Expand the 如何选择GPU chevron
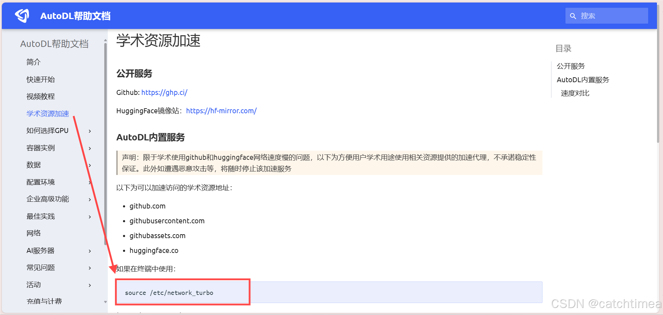The image size is (663, 315). coord(90,131)
